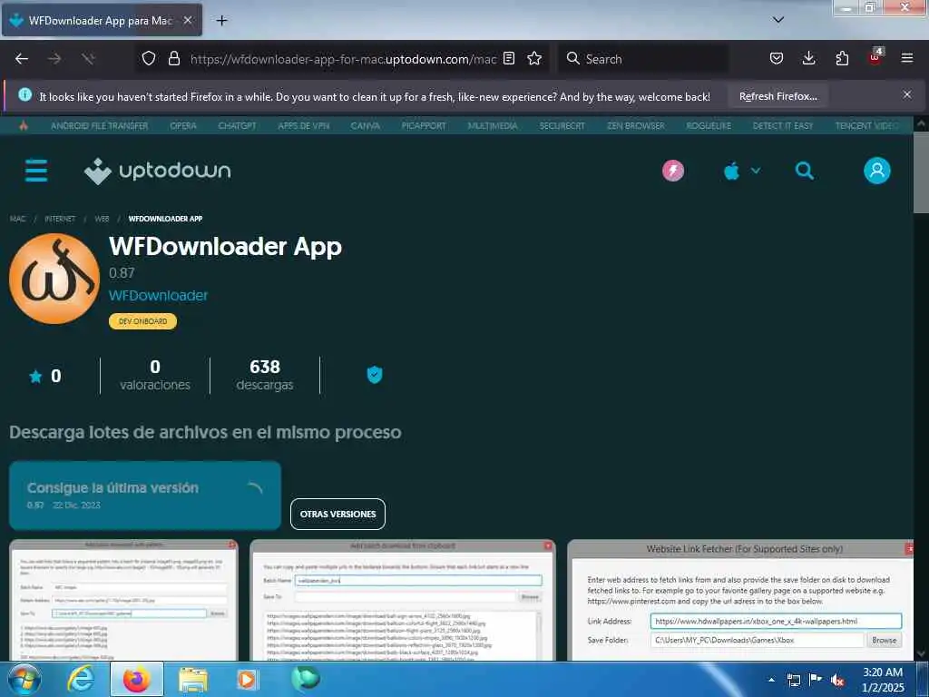Open OPERA top bar link

[x=183, y=125]
